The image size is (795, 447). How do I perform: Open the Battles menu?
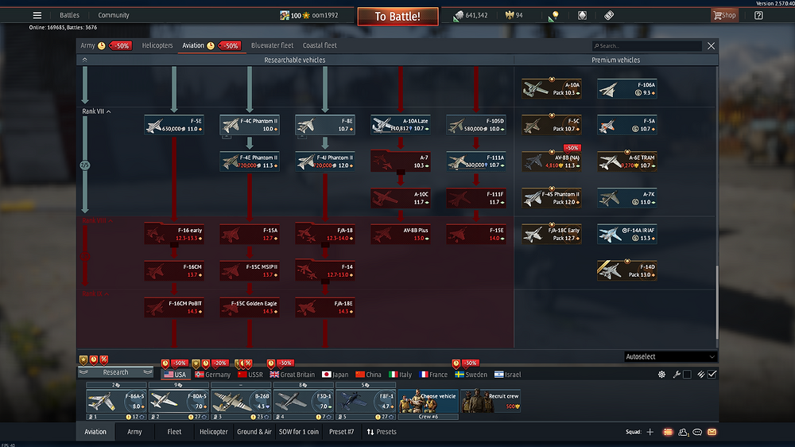coord(69,15)
